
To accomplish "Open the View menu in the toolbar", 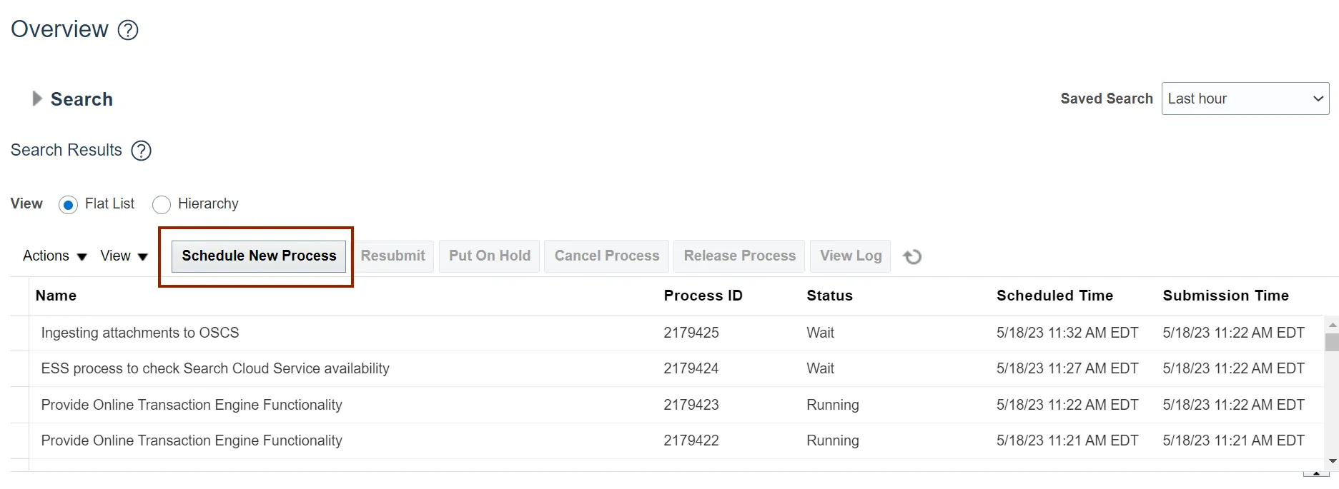I will (124, 256).
